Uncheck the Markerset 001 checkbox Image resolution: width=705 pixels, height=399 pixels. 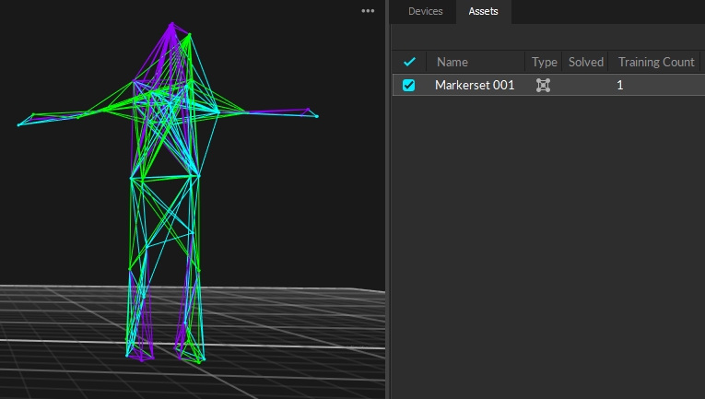(409, 85)
